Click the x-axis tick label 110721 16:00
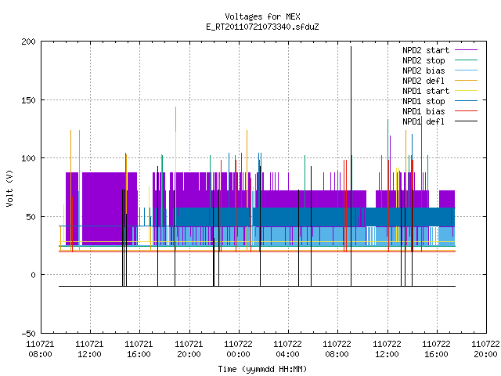501x376 pixels. (139, 349)
